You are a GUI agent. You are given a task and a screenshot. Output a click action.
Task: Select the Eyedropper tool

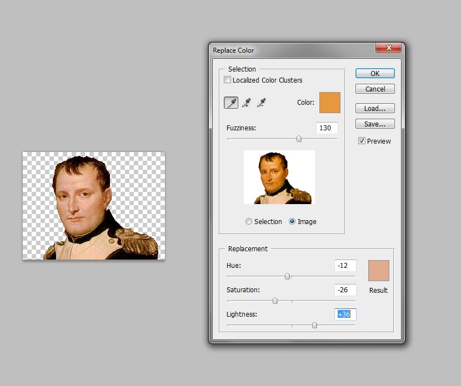click(231, 103)
